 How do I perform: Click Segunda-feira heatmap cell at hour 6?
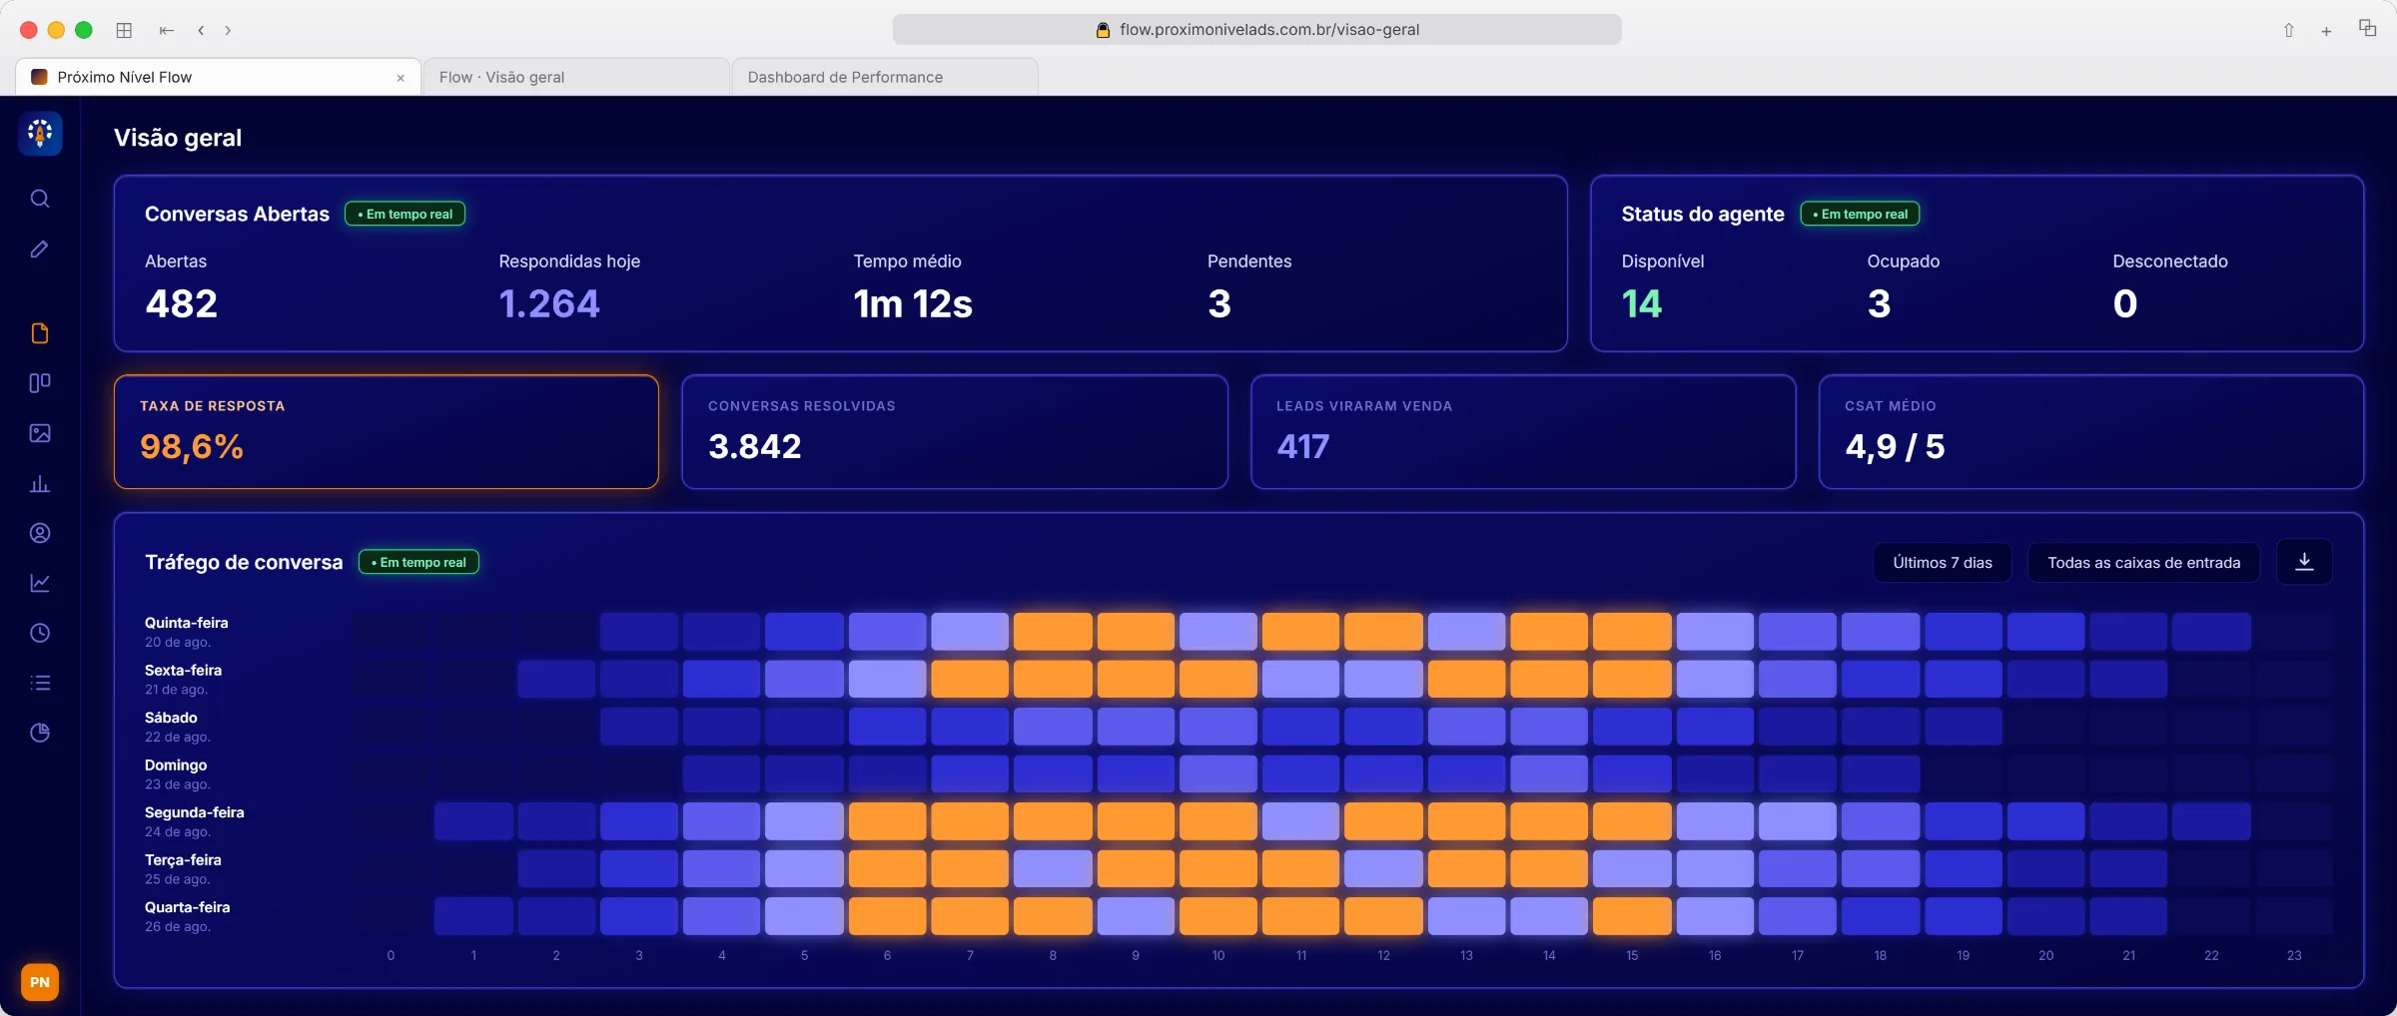[887, 821]
